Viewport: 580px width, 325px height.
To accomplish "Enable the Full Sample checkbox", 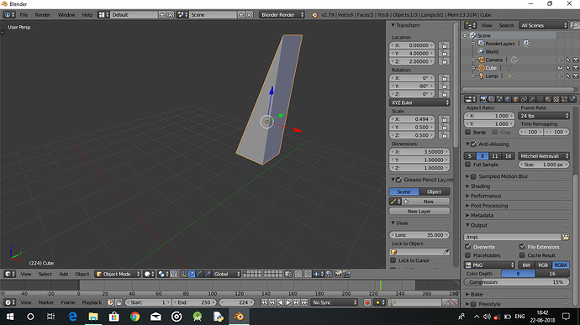I will coord(468,165).
